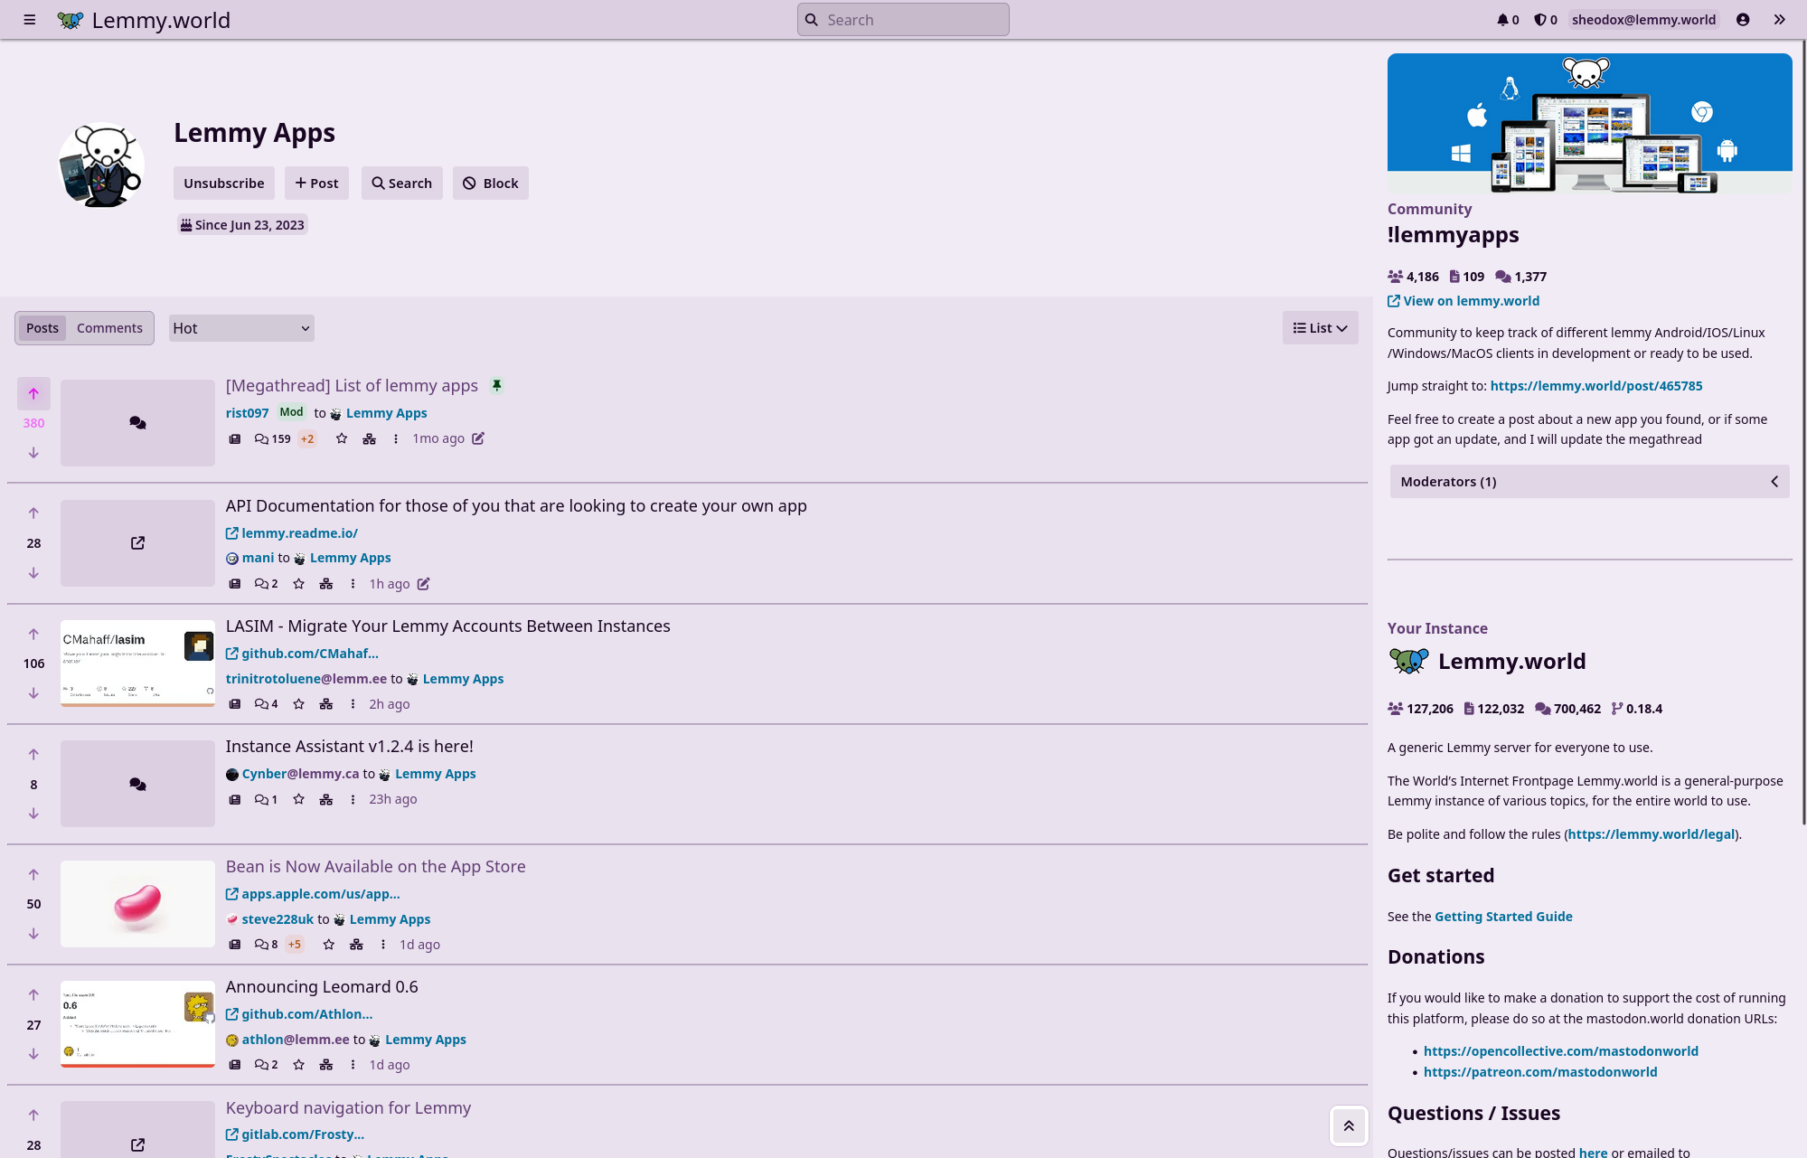Upvote the Megathread List of lemmy apps post
Screen dimensions: 1807x1158
tap(33, 394)
